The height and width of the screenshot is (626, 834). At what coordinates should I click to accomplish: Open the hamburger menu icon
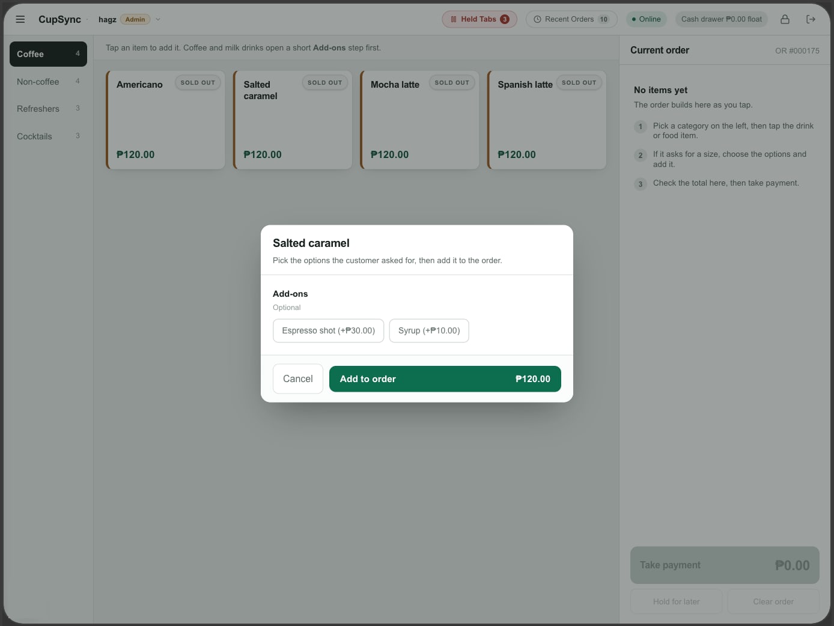tap(20, 19)
